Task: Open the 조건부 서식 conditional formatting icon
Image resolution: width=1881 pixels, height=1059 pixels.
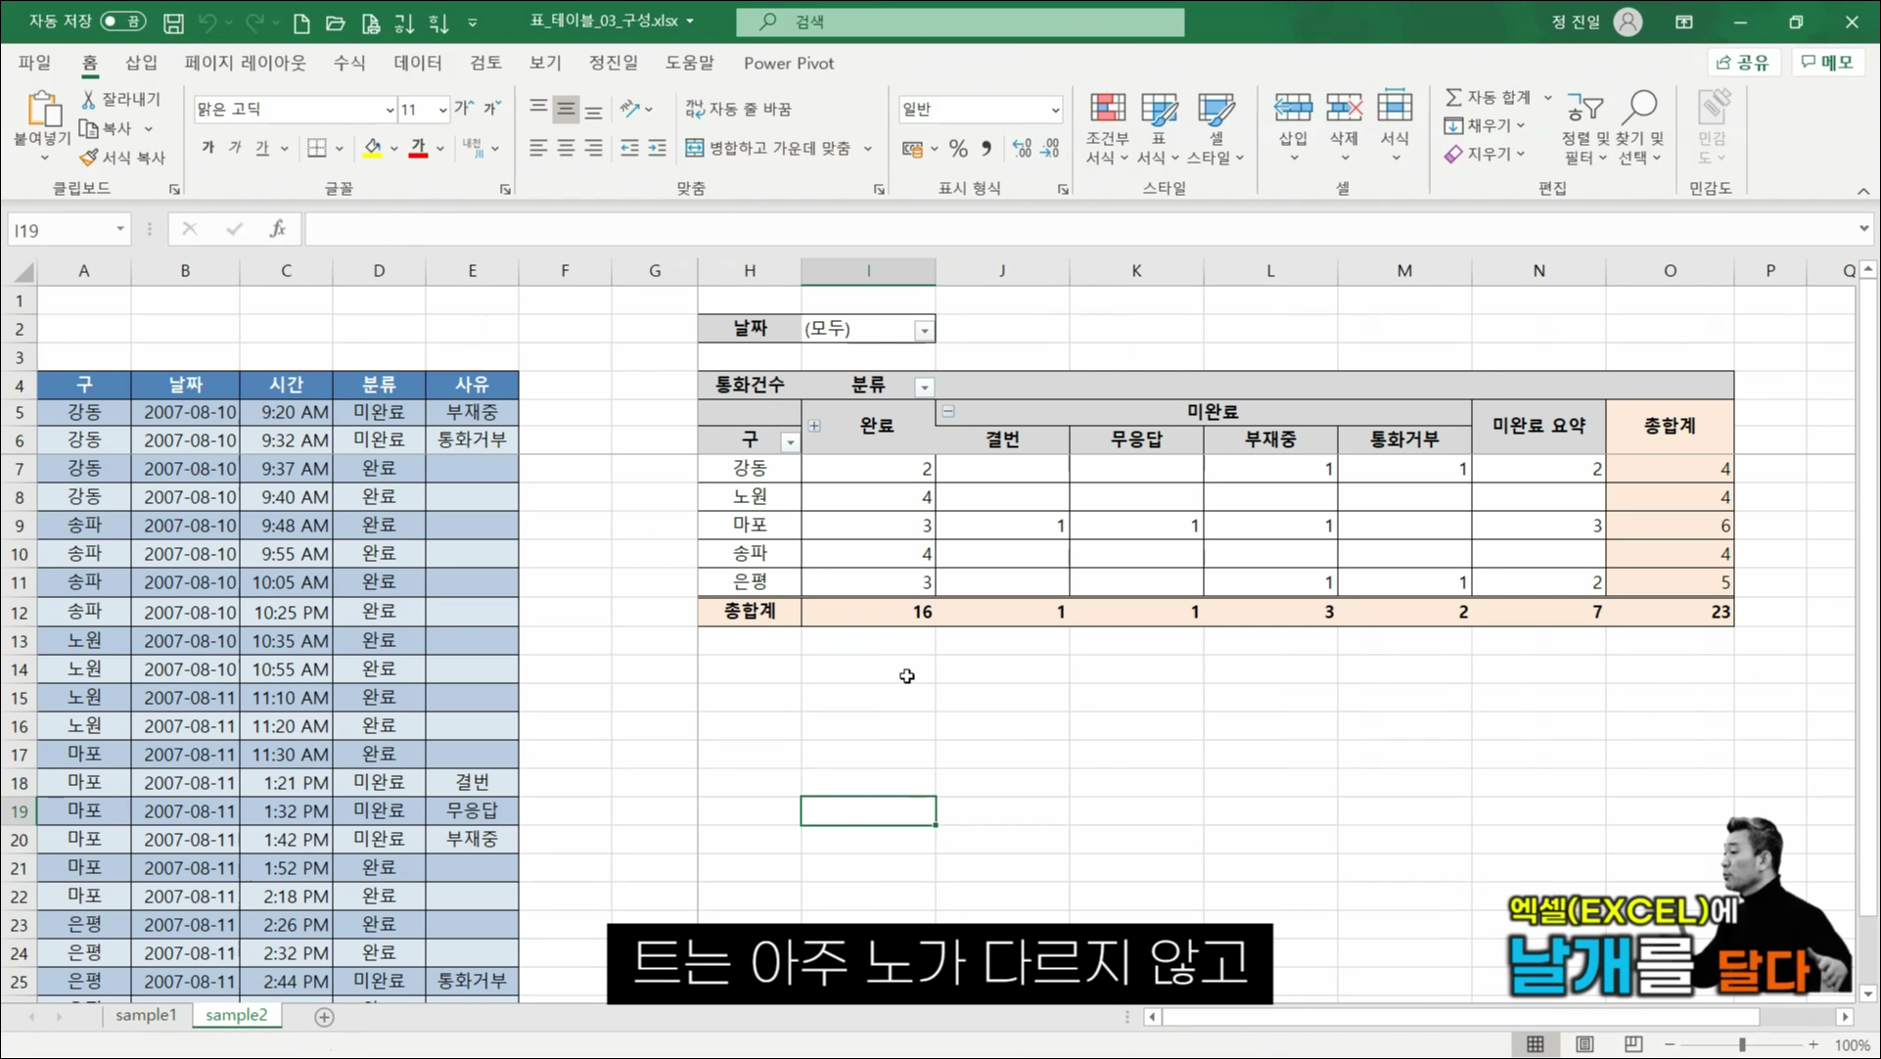Action: point(1106,127)
